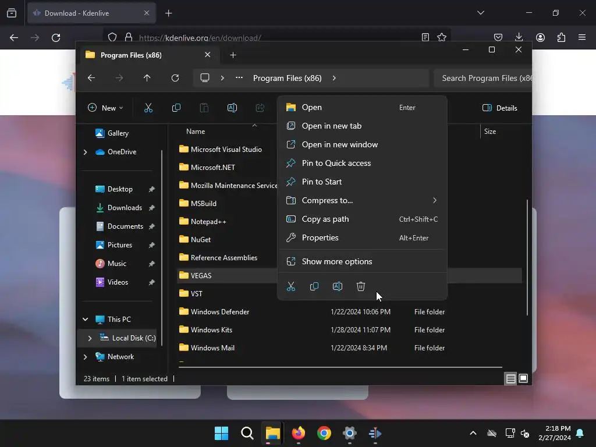Screen dimensions: 596x447
Task: Open Properties from context menu
Action: [x=362, y=237]
